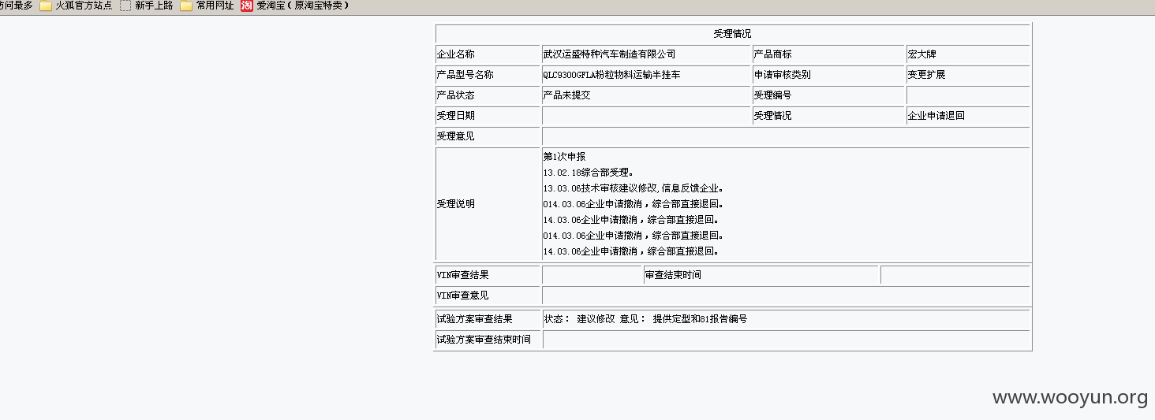This screenshot has width=1155, height=420.
Task: Click company name 武汉运盛特种汽车制造有限公司
Action: 609,54
